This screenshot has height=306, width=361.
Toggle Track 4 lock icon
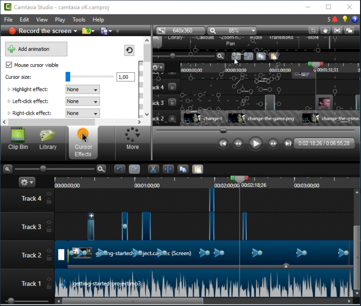[x=49, y=202]
